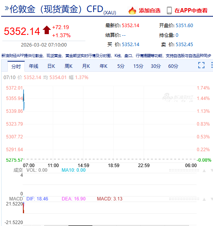Click the 1.74% axis label
Viewport: 213px width, 226px height.
coord(203,88)
